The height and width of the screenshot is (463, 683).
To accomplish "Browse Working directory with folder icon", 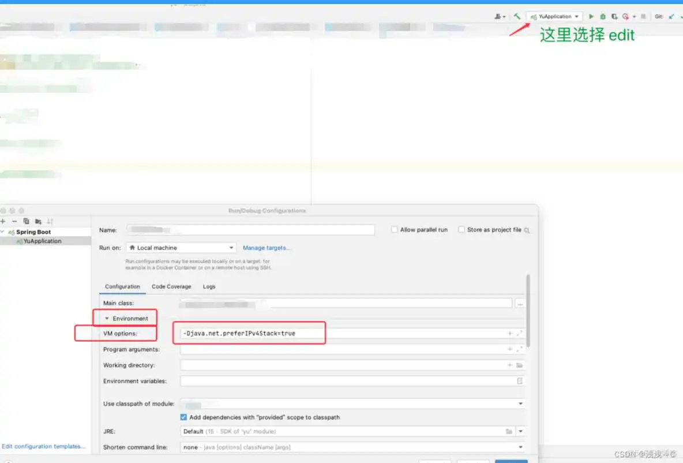I will [x=519, y=365].
